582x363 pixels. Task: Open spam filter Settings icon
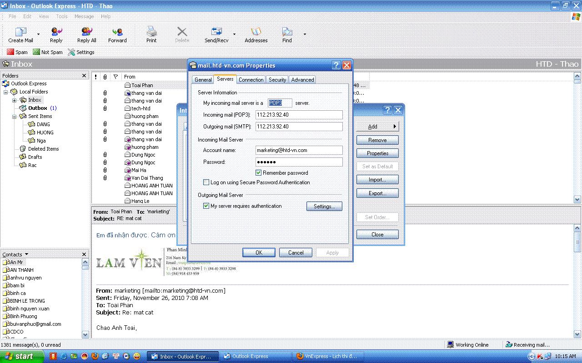pos(71,52)
